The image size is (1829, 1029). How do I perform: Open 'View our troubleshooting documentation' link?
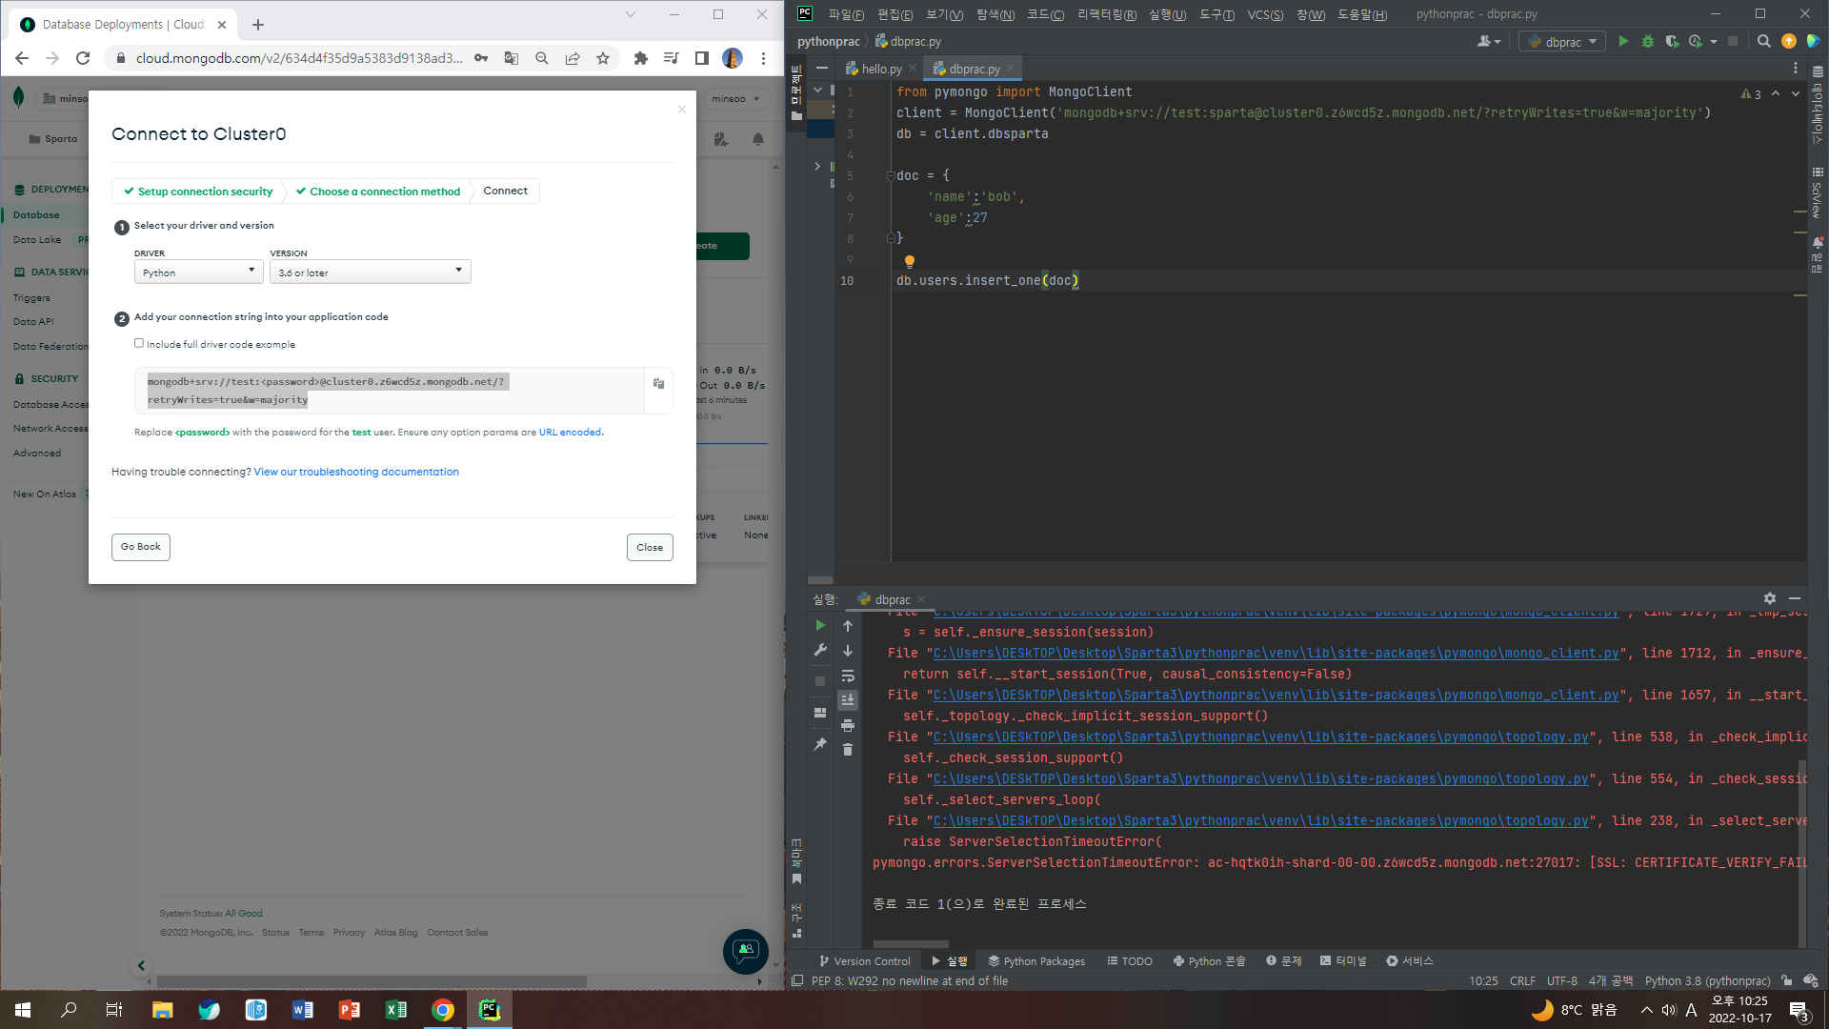356,472
